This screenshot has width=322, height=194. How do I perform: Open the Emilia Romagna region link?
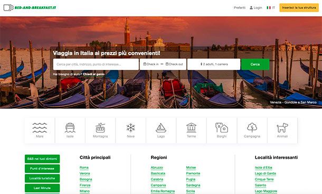pos(163,191)
